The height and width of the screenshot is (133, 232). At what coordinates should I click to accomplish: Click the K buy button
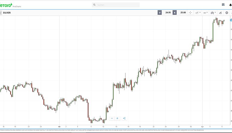coord(175,13)
